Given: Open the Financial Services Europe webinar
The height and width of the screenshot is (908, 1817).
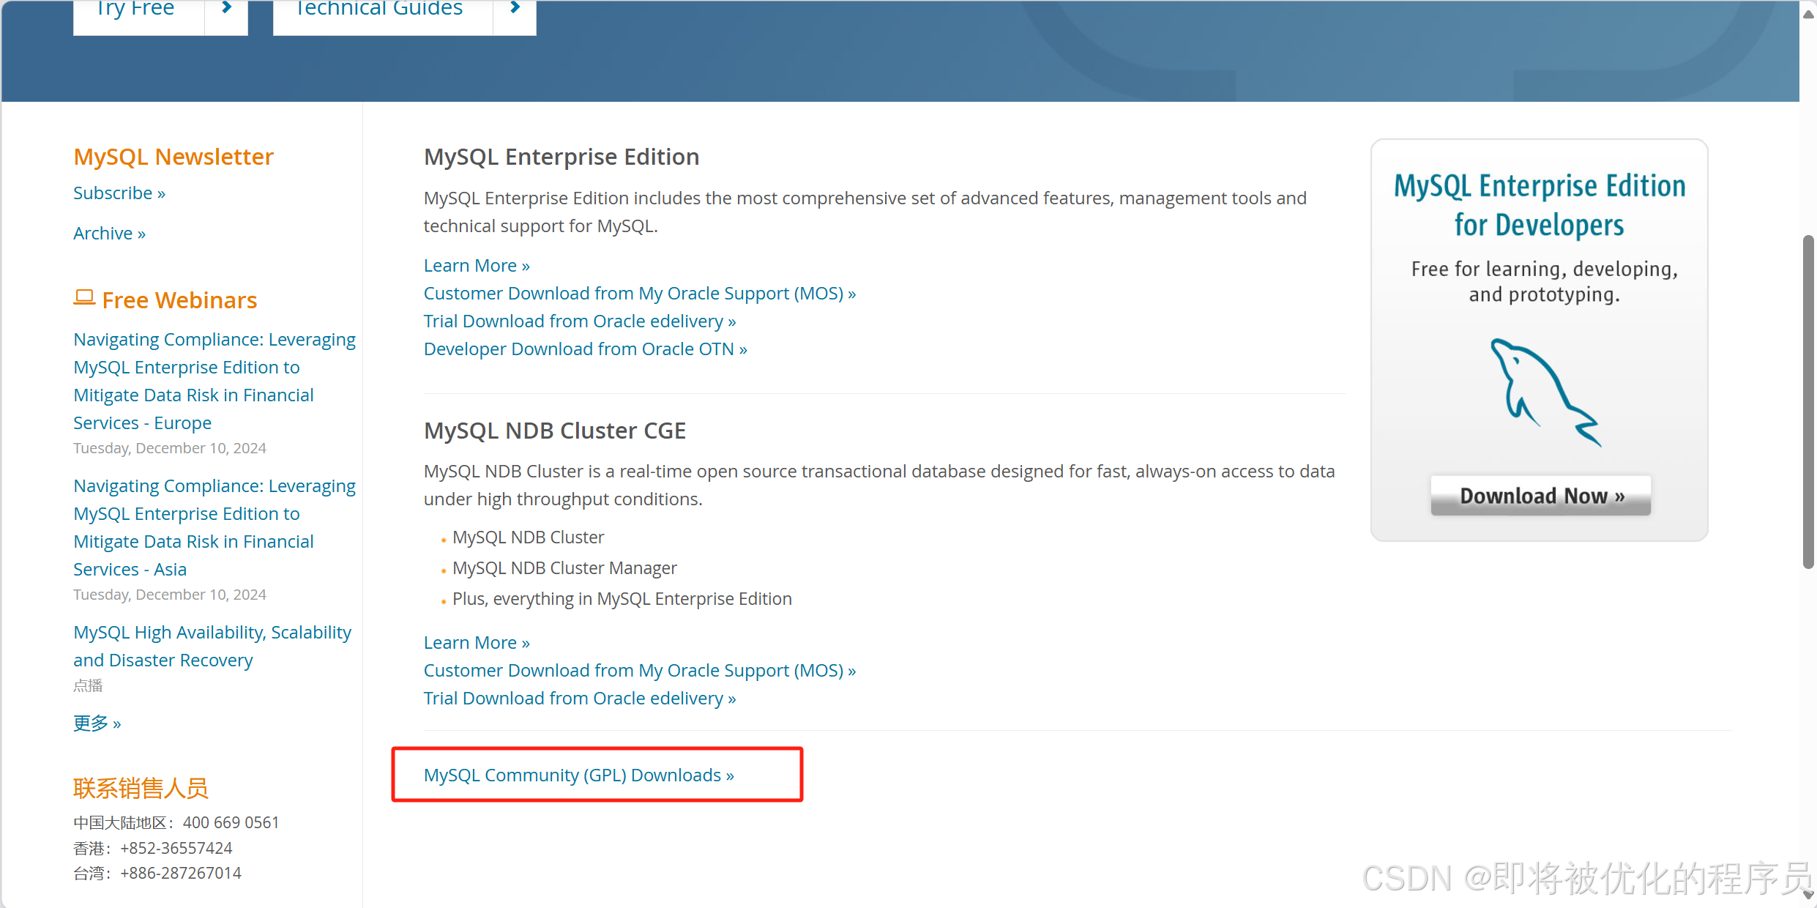Looking at the screenshot, I should click(214, 381).
